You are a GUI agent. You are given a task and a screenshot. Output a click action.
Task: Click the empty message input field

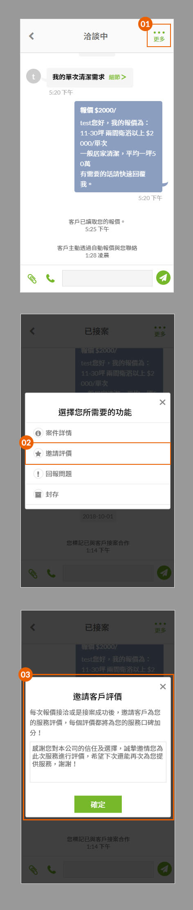[107, 278]
